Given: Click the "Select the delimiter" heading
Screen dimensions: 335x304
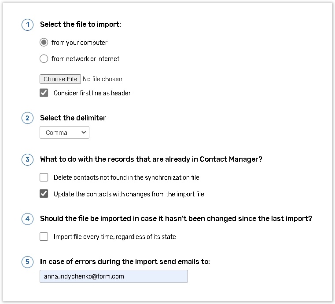Looking at the screenshot, I should [73, 118].
